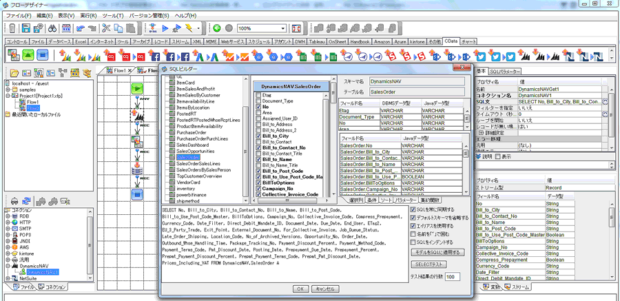Click the DynamicsNAV Get node on the flow canvas

[x=137, y=115]
